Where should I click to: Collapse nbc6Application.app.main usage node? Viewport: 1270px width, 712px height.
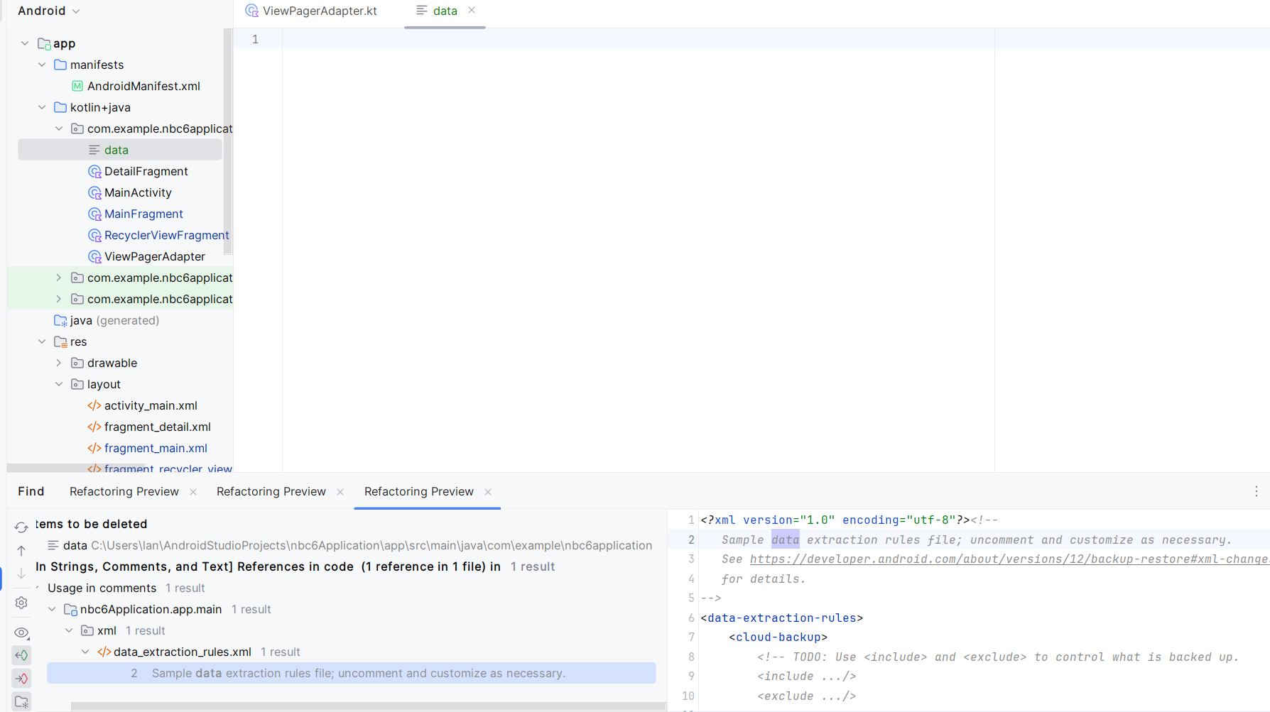52,610
